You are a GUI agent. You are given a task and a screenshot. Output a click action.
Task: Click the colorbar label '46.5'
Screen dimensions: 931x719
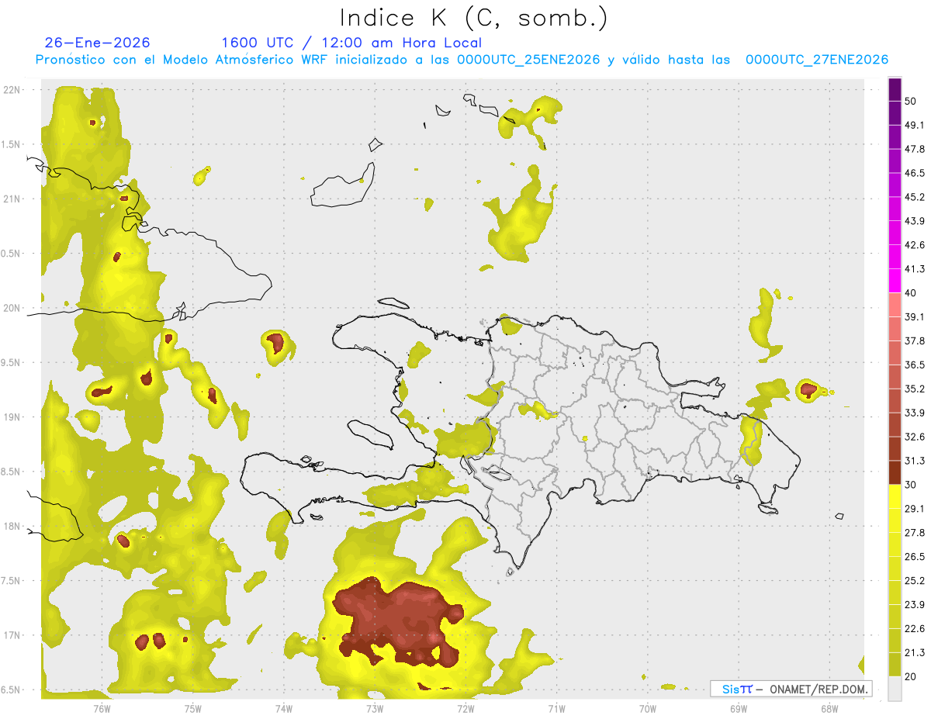tap(915, 173)
